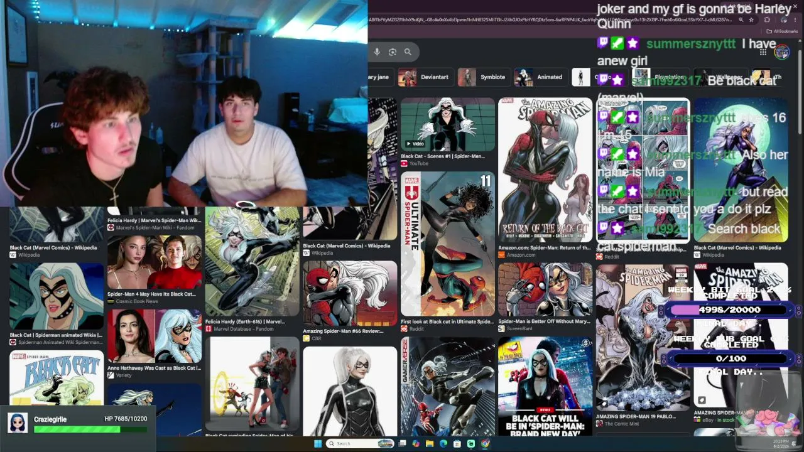Open the Black Cat Scenes #1 video thumbnail
The height and width of the screenshot is (452, 804).
[x=448, y=124]
